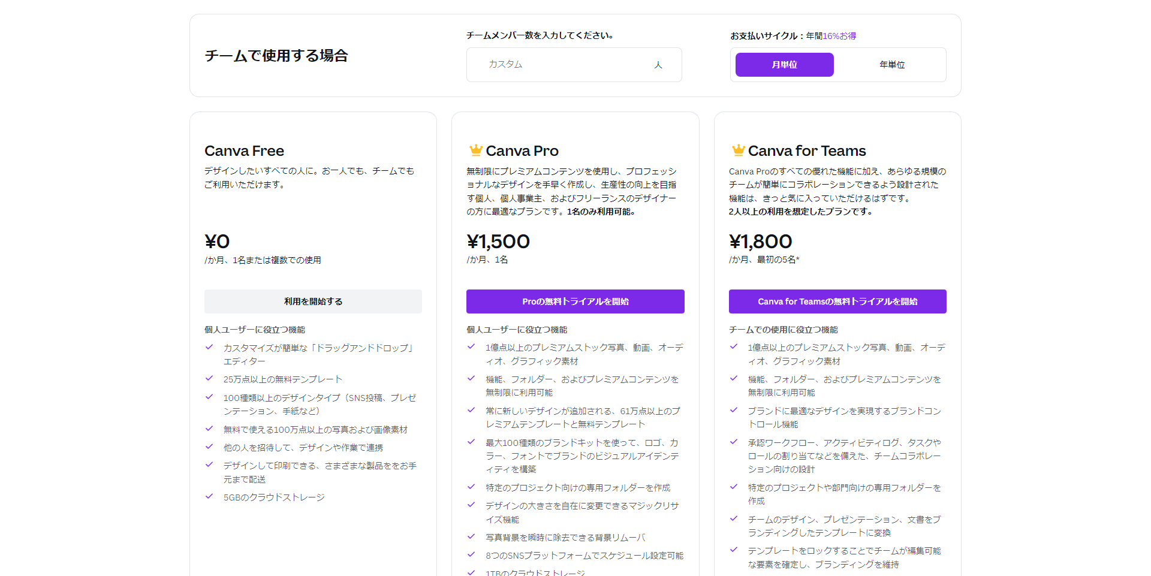This screenshot has height=576, width=1151.
Task: Click the ¥1,800 price
Action: (x=761, y=242)
